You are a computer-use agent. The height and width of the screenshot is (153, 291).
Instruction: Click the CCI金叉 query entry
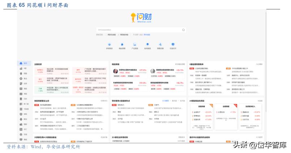coord(43,119)
